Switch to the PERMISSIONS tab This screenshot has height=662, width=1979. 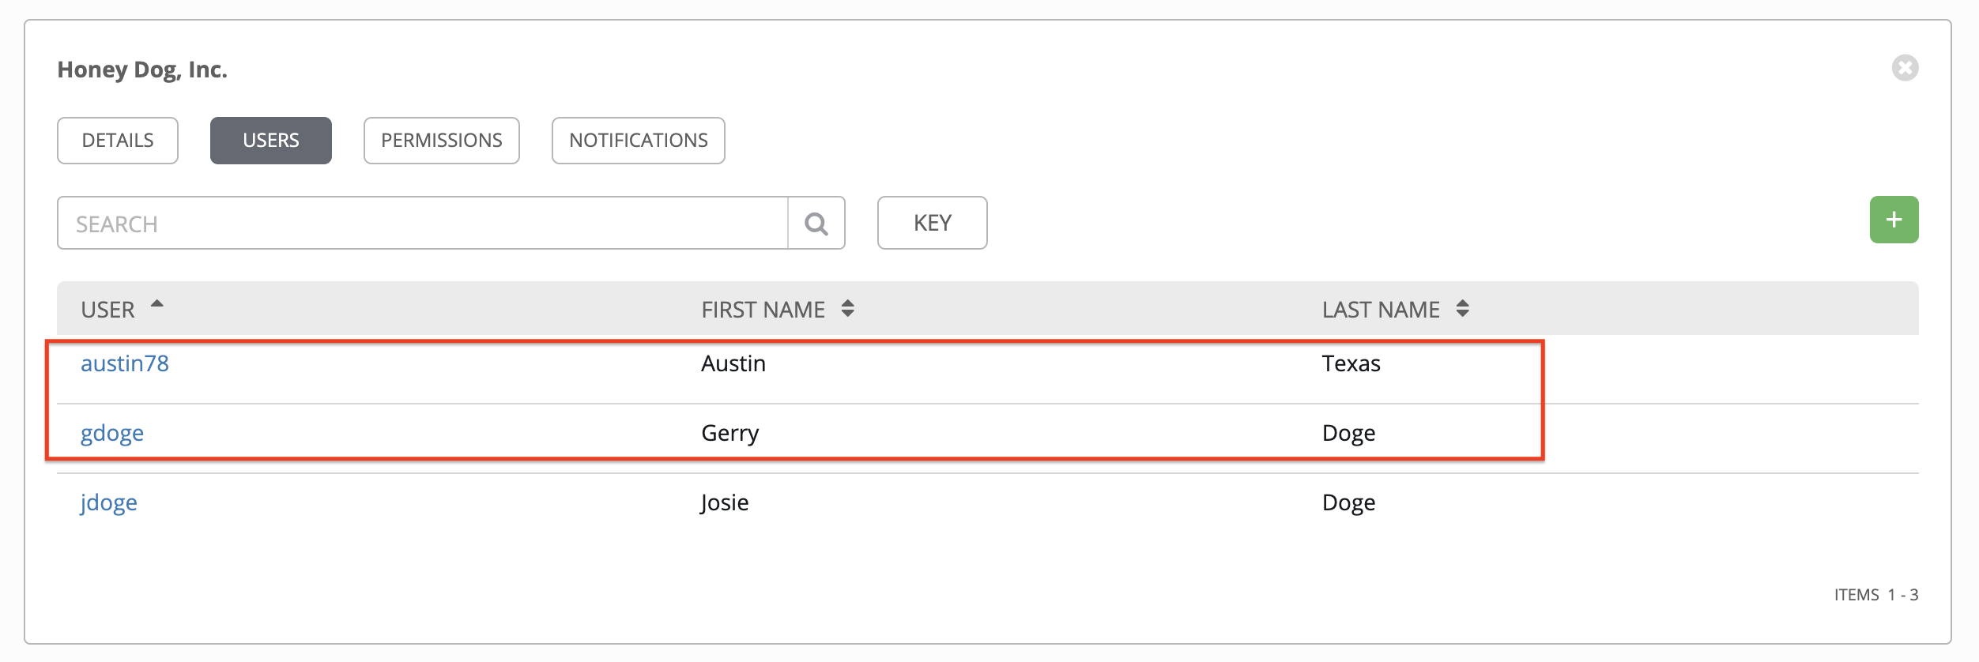(442, 141)
